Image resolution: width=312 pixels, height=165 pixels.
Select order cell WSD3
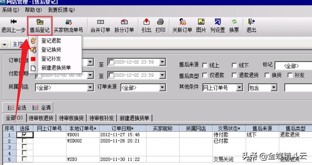point(83,159)
